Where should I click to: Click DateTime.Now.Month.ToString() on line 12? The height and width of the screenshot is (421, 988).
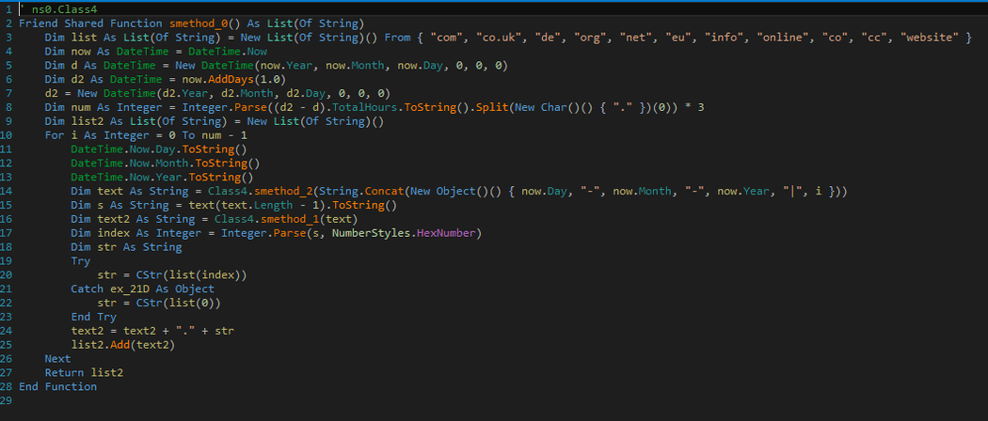point(166,163)
